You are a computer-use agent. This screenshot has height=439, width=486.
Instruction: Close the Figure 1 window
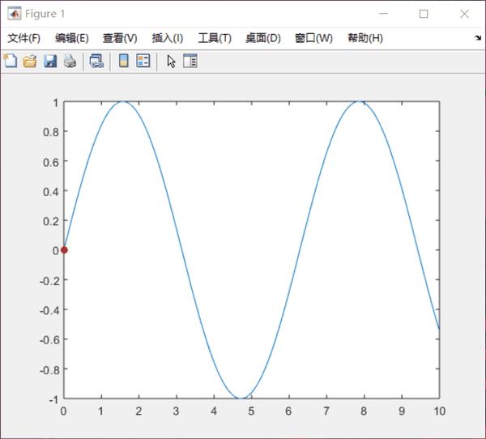464,14
